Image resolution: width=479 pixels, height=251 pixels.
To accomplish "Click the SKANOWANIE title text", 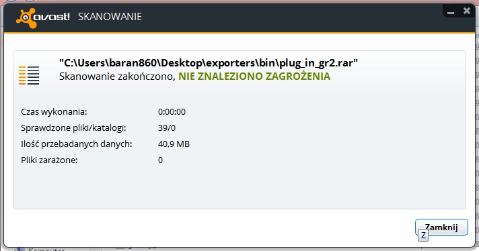I will (x=110, y=17).
